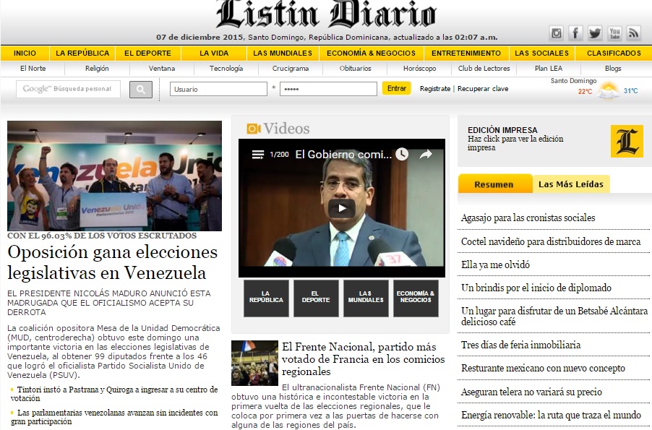This screenshot has width=652, height=430.
Task: Click the magnifying glass search button
Action: pyautogui.click(x=140, y=90)
